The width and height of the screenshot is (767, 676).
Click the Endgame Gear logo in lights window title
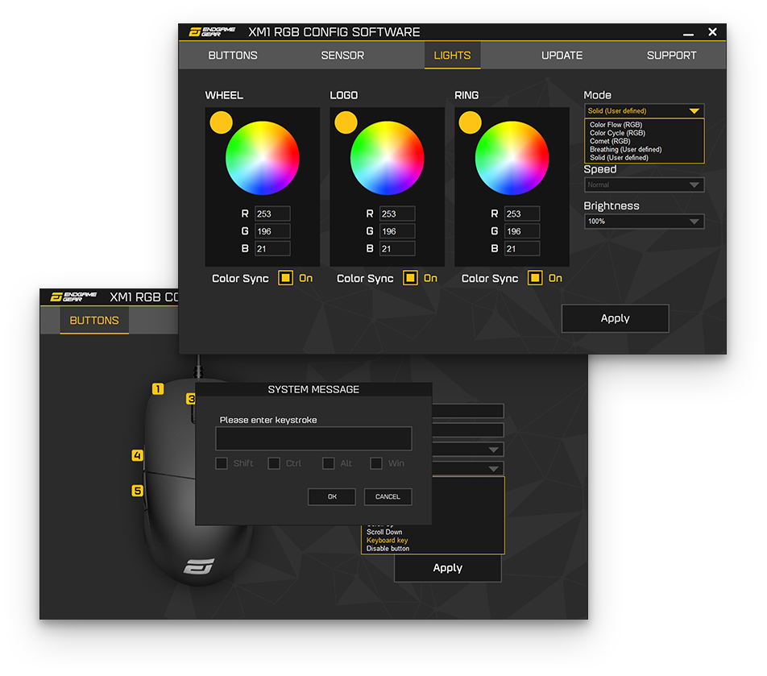[213, 31]
